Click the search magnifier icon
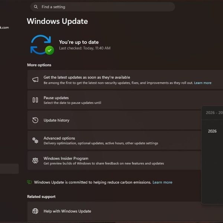223x223 pixels. tap(36, 7)
